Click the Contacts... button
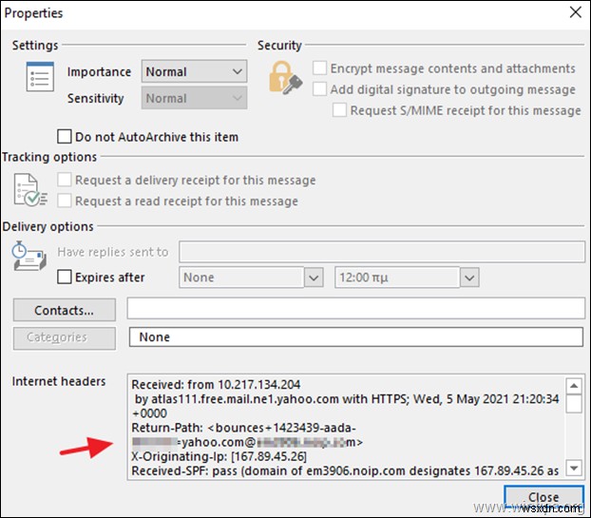591x518 pixels. click(x=65, y=310)
